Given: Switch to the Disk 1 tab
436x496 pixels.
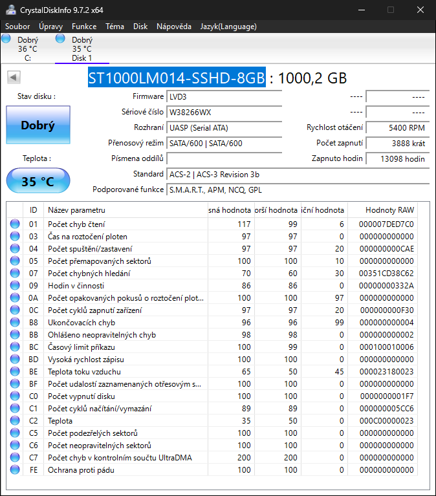Looking at the screenshot, I should [82, 49].
